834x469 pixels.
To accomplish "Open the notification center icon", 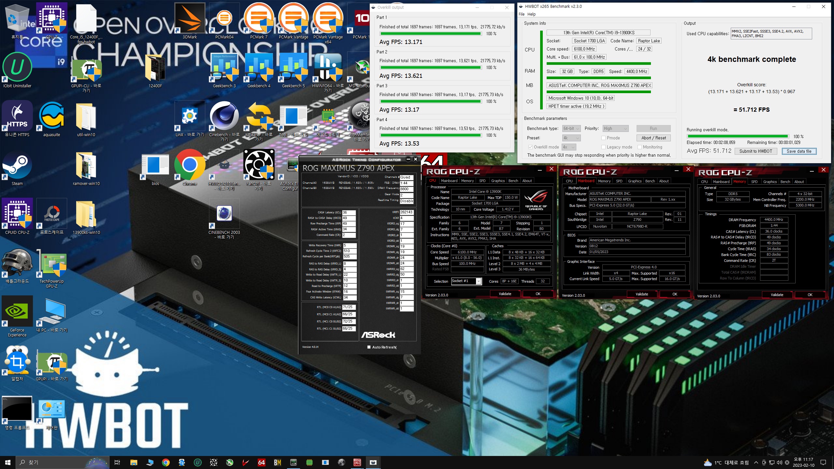I will point(823,462).
